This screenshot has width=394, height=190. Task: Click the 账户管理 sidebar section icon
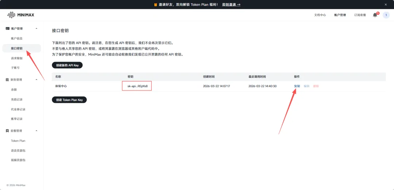(x=8, y=29)
